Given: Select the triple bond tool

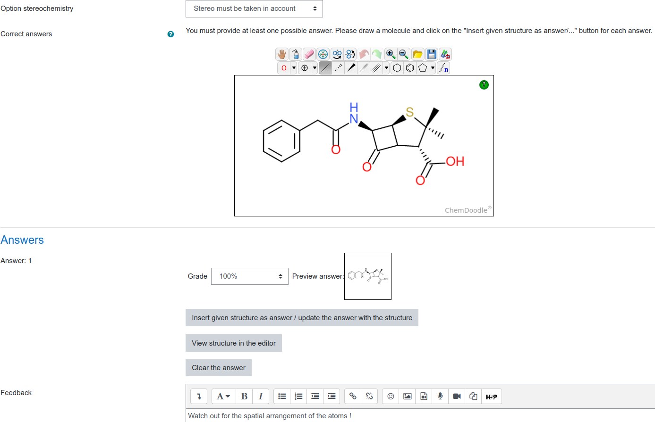Looking at the screenshot, I should pos(376,68).
